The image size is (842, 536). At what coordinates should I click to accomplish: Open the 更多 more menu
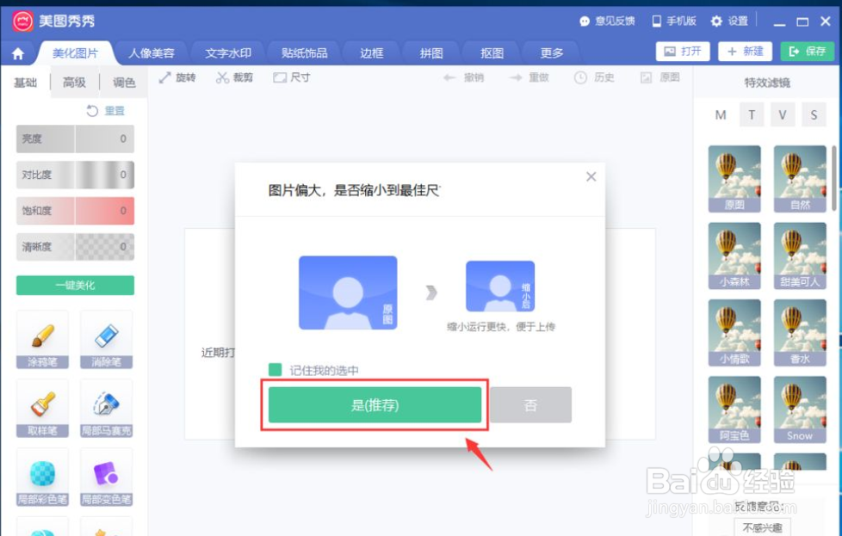click(x=550, y=52)
